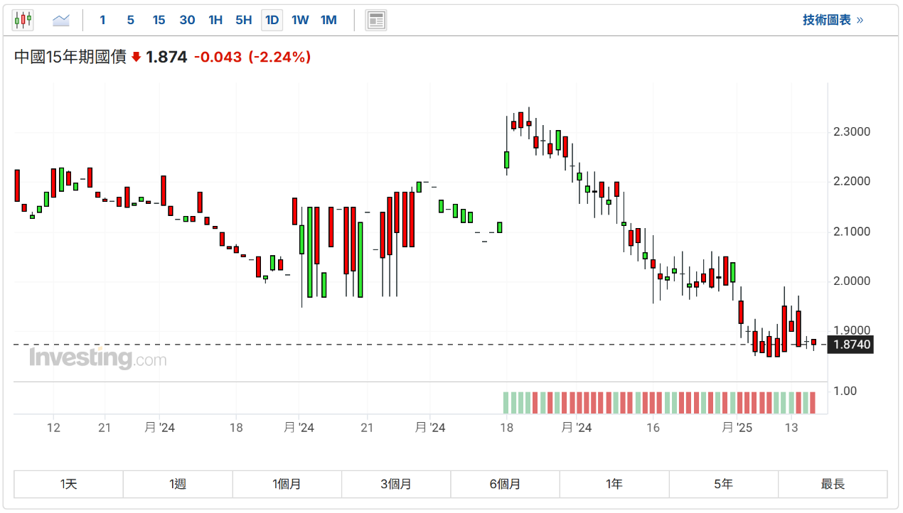903x513 pixels.
Task: Select the 1天 time range tab
Action: 69,484
